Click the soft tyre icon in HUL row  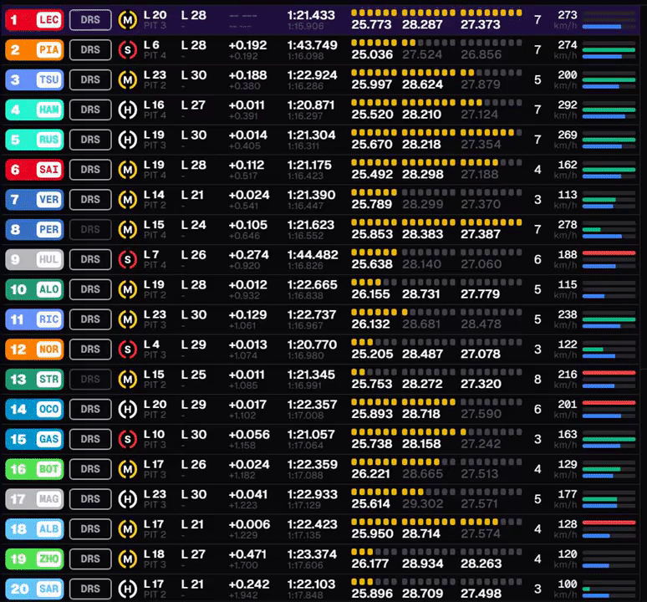pyautogui.click(x=128, y=259)
